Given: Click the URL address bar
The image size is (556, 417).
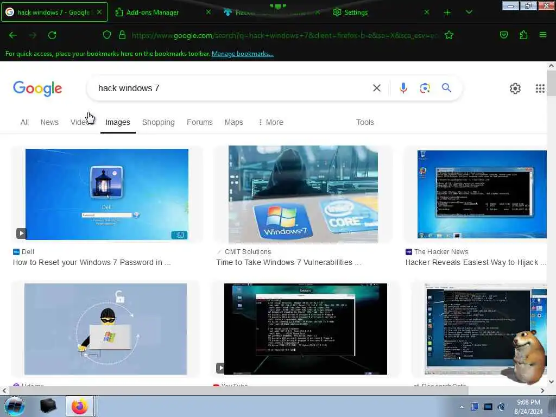Looking at the screenshot, I should pyautogui.click(x=286, y=35).
